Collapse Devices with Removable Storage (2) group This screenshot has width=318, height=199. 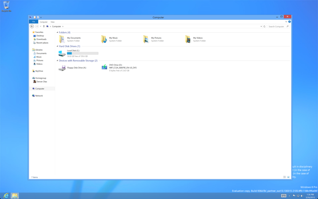click(x=57, y=61)
